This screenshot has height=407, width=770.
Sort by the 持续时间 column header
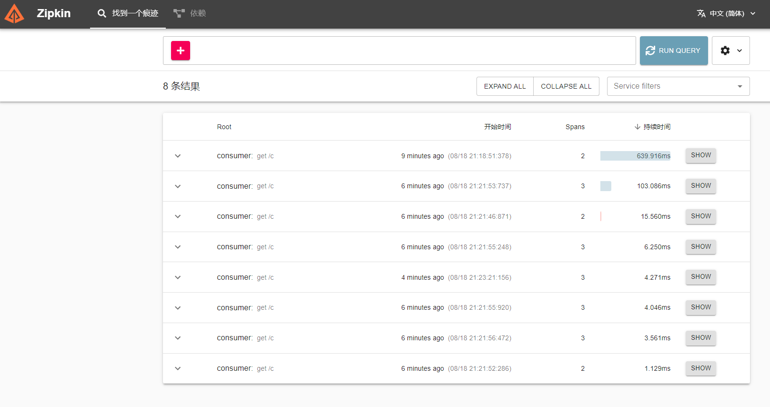[657, 127]
